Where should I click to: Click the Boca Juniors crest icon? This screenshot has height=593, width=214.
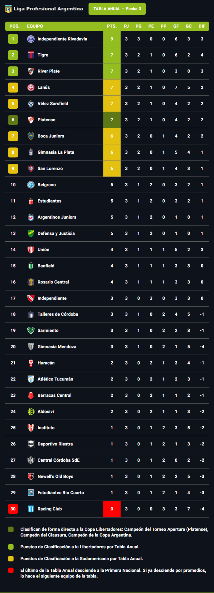pyautogui.click(x=31, y=136)
